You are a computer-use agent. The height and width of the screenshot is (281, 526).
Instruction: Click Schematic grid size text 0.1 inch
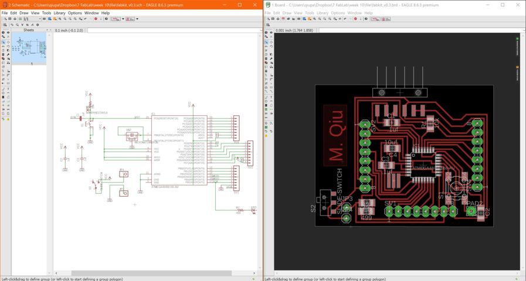point(69,30)
